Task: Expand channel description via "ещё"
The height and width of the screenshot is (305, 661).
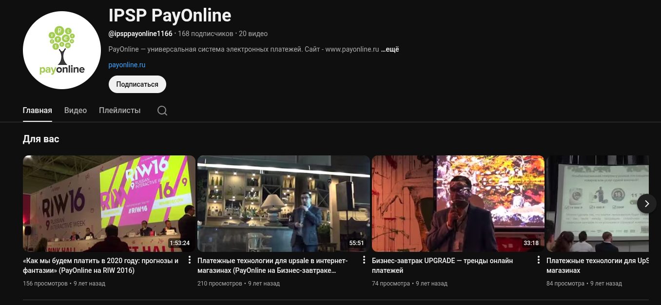Action: click(x=390, y=49)
